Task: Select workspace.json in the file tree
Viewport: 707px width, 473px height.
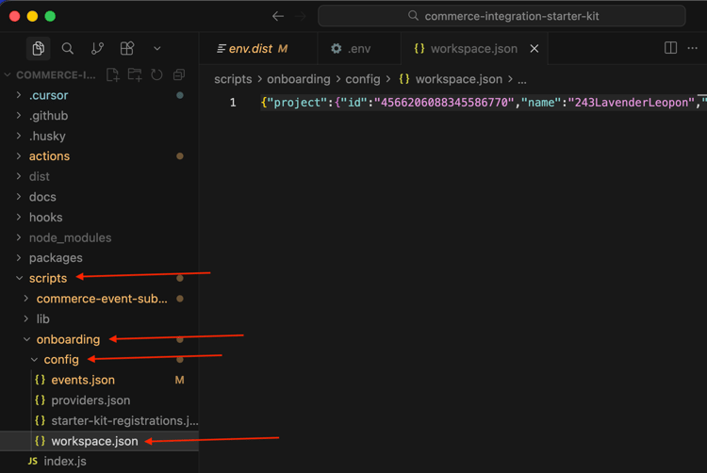Action: (99, 441)
